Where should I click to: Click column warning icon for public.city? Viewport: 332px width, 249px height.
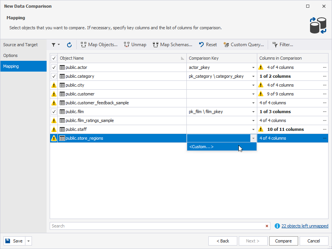261,85
